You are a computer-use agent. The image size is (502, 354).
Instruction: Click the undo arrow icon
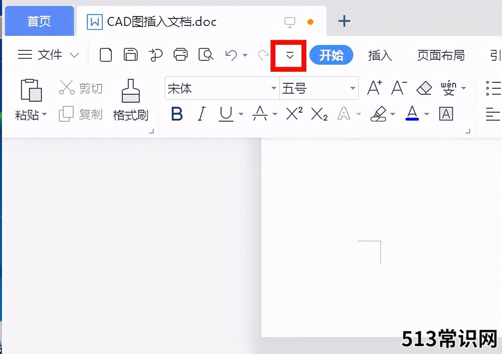[231, 55]
